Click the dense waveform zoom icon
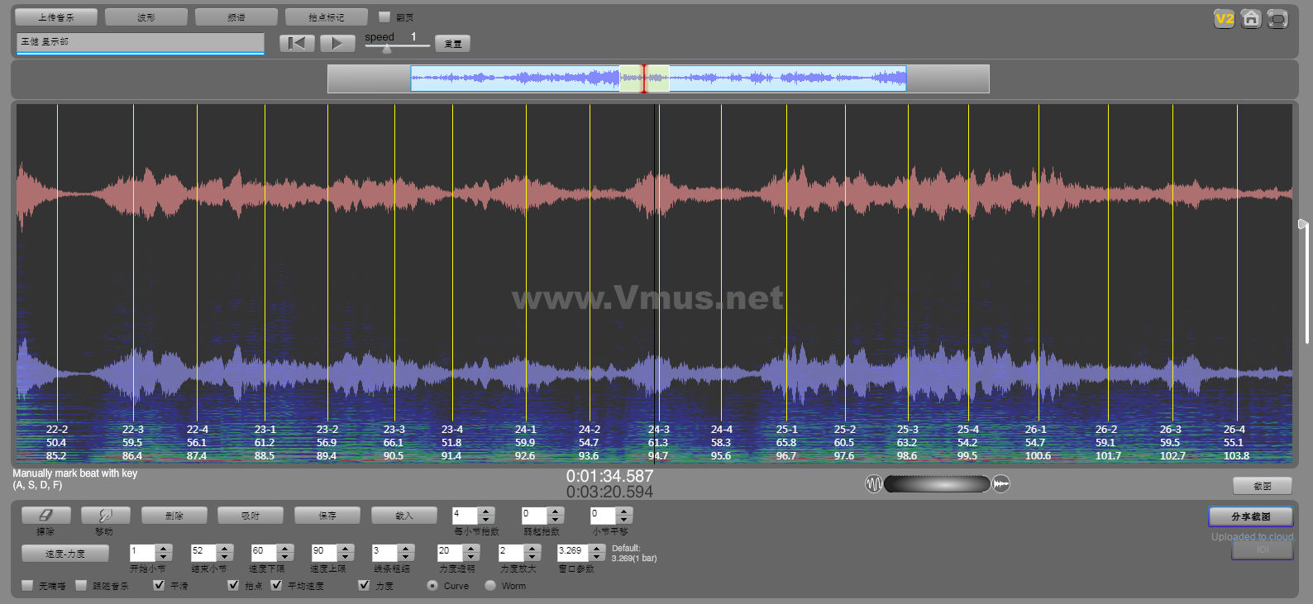This screenshot has height=604, width=1313. click(x=1001, y=484)
